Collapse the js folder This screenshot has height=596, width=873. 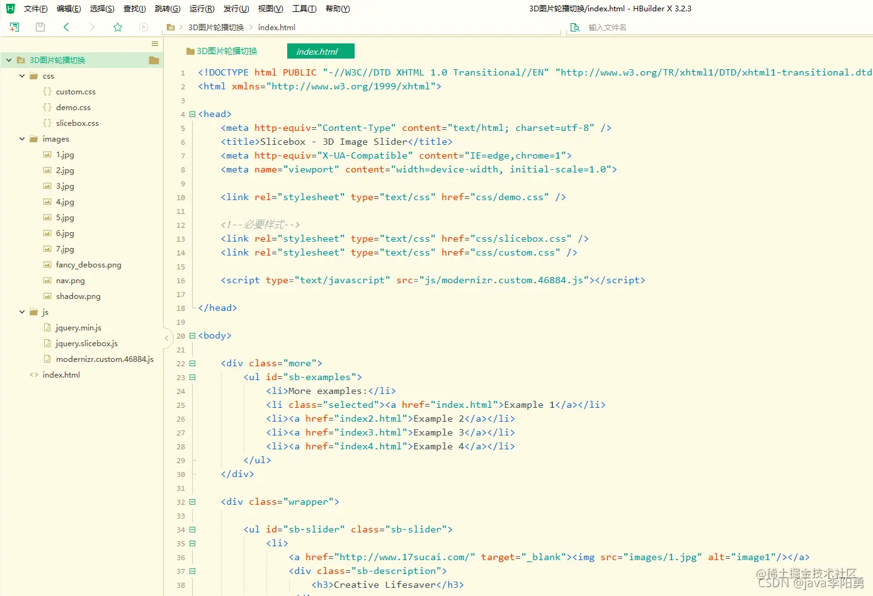(22, 312)
